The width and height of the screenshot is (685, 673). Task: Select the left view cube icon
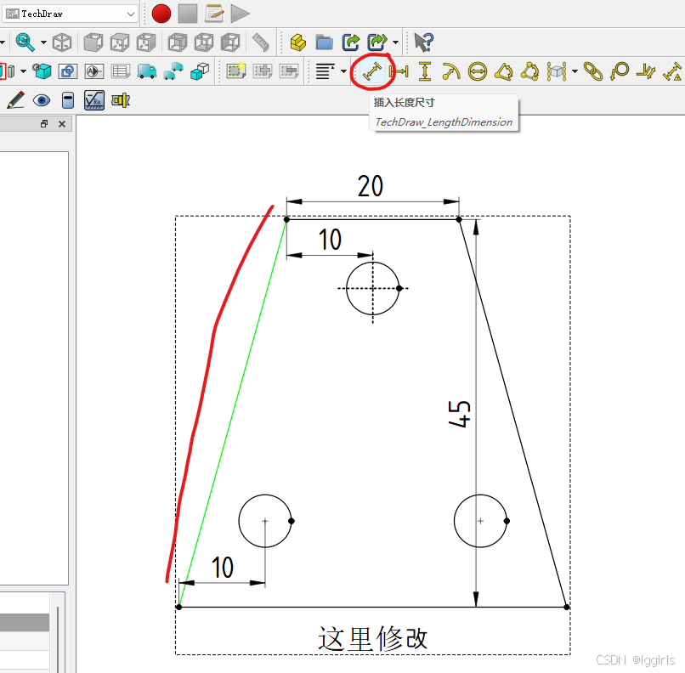click(230, 42)
